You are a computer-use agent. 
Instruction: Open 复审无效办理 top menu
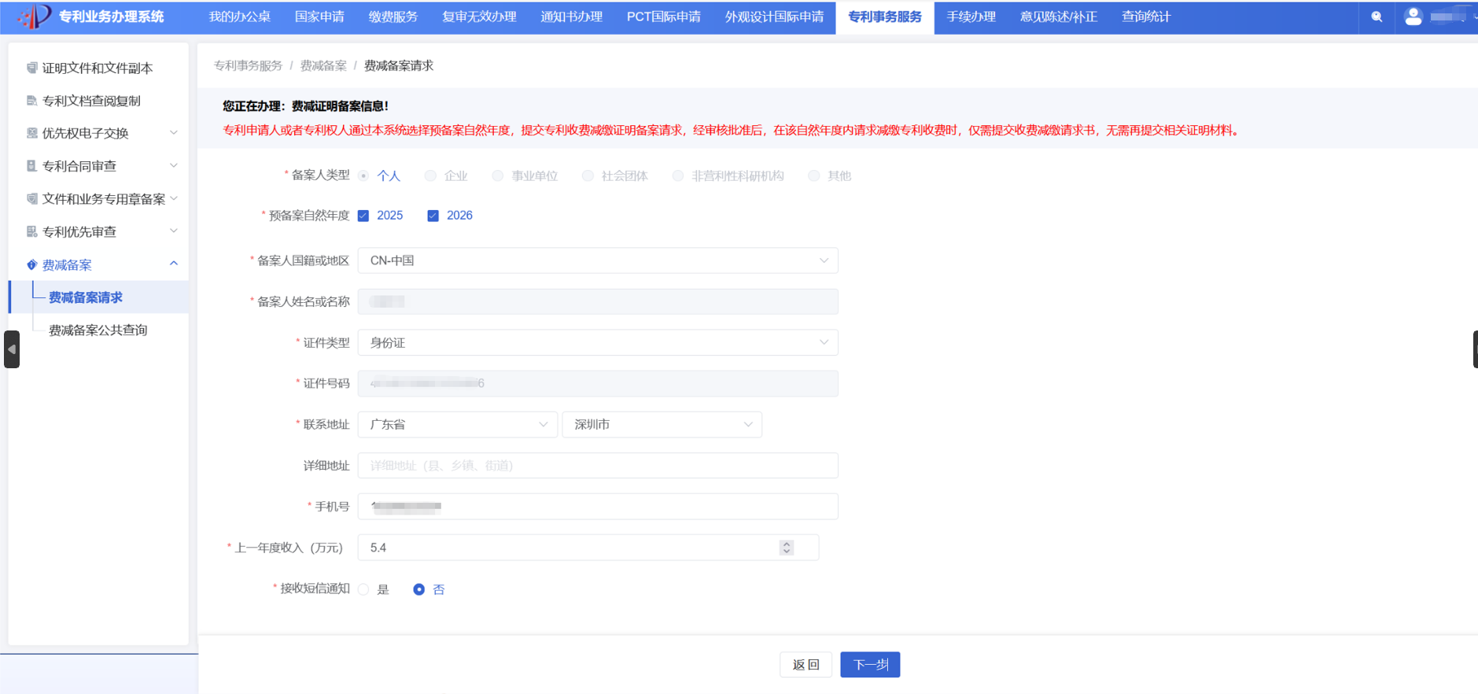[x=479, y=17]
